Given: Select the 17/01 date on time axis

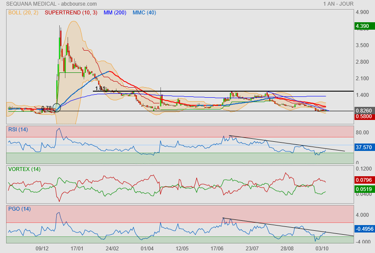Looking at the screenshot, I should point(77,248).
